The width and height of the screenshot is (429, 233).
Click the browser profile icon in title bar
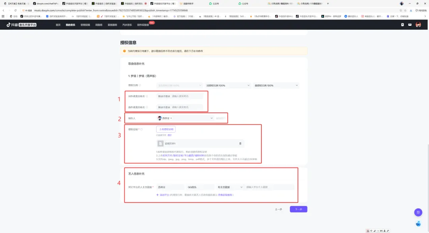coord(401,4)
